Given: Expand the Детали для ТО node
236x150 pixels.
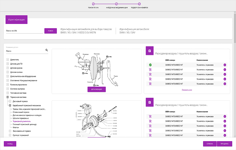Looking at the screenshot, I should [7, 64].
